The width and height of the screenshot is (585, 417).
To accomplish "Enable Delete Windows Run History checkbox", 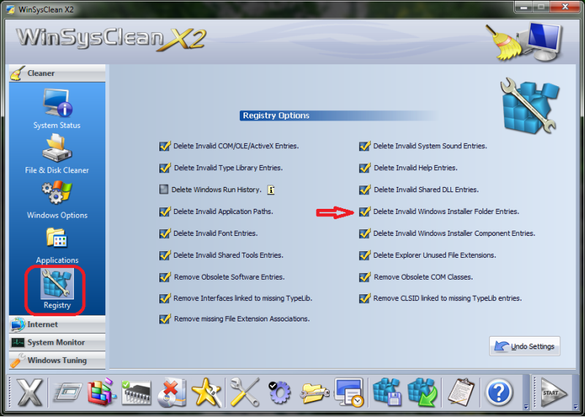I will point(164,190).
